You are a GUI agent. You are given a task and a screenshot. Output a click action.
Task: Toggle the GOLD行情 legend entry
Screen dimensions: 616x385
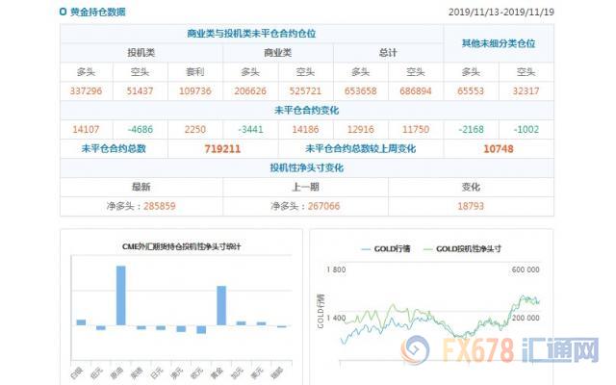[386, 248]
